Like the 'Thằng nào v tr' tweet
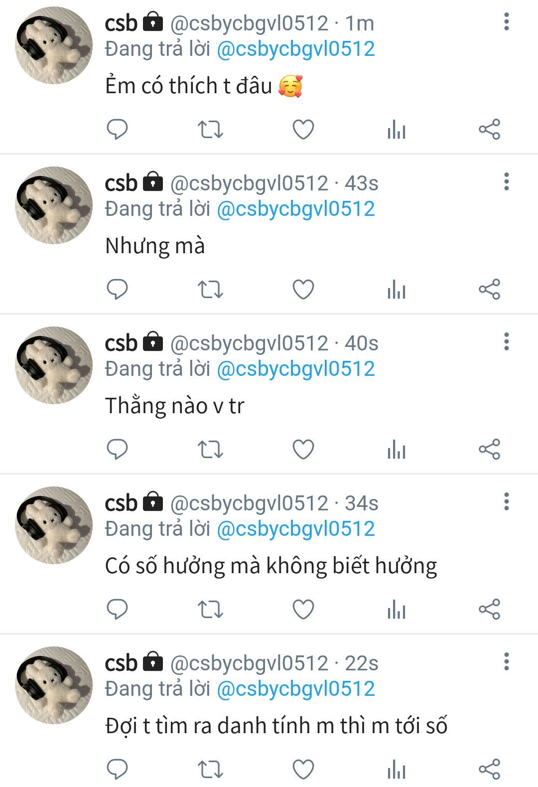 click(303, 449)
